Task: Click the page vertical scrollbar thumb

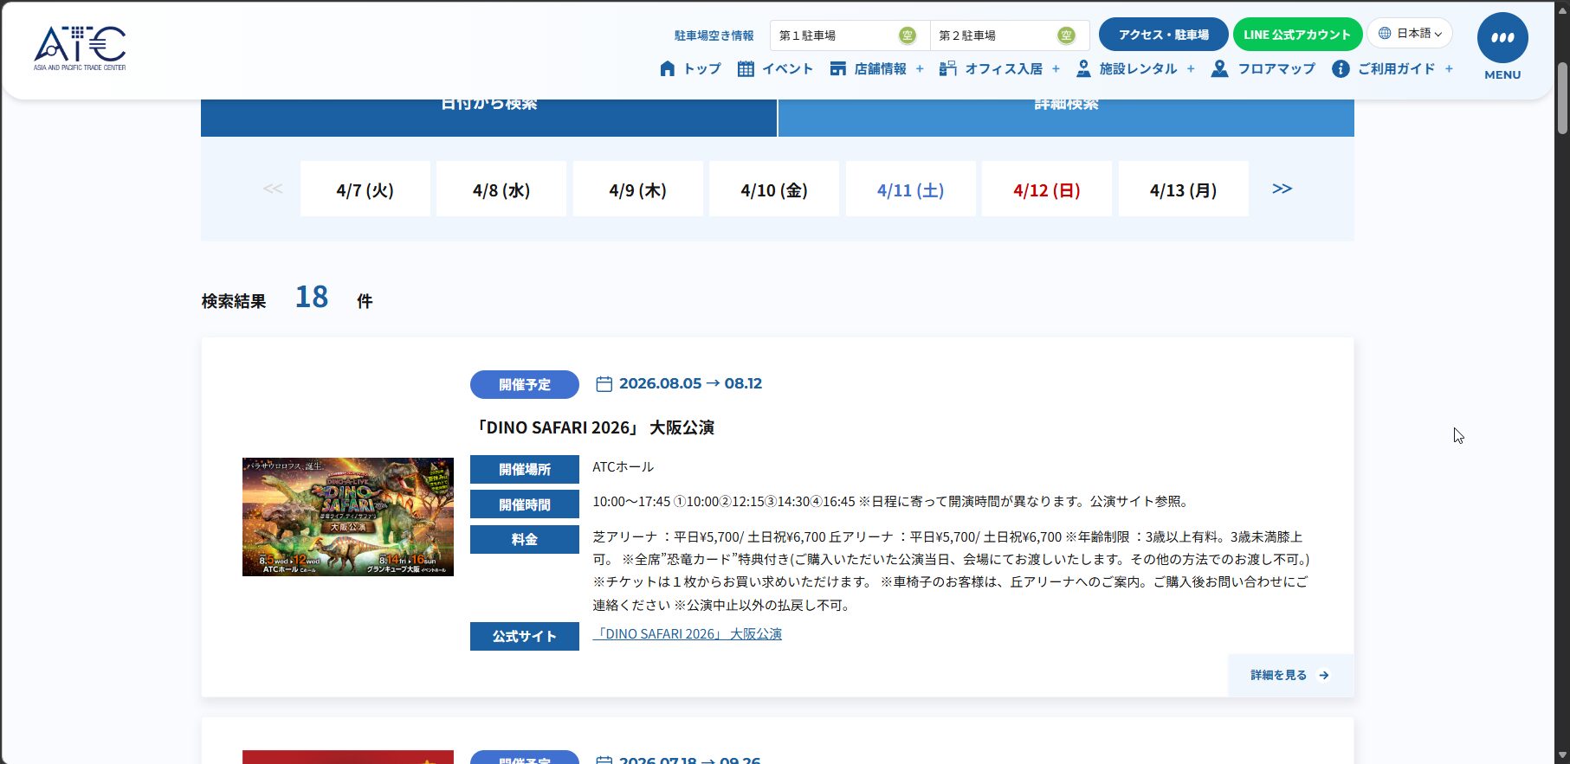Action: pyautogui.click(x=1562, y=98)
